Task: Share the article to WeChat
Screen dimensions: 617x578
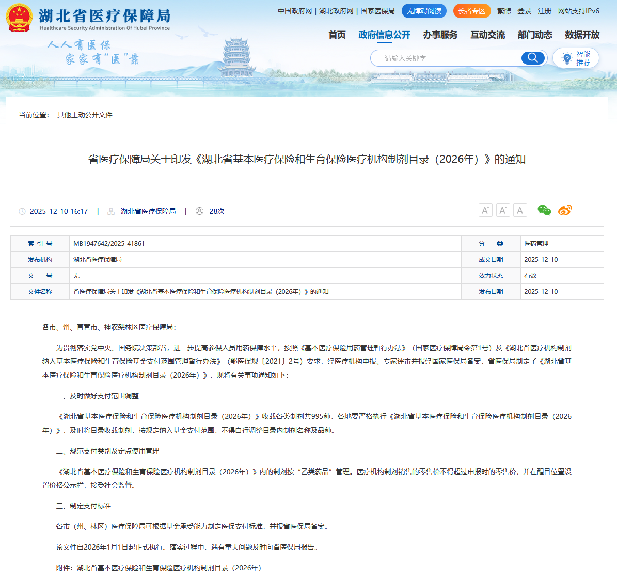Action: [544, 210]
